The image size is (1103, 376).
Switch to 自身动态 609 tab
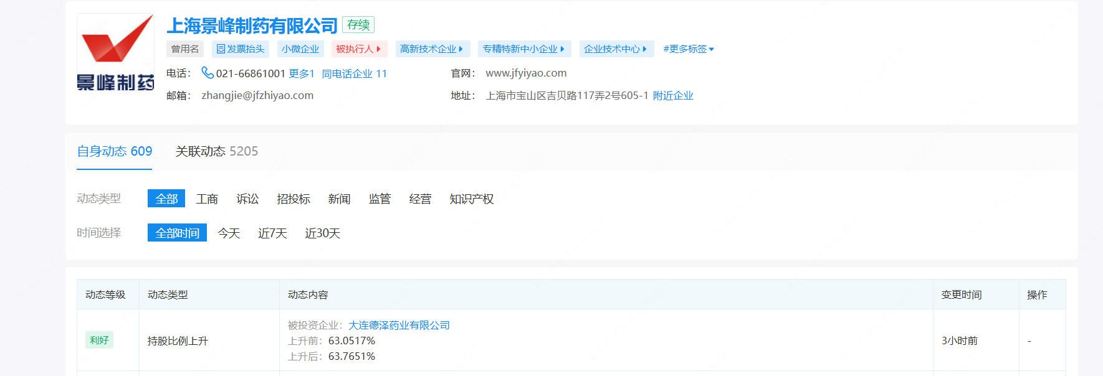click(115, 151)
